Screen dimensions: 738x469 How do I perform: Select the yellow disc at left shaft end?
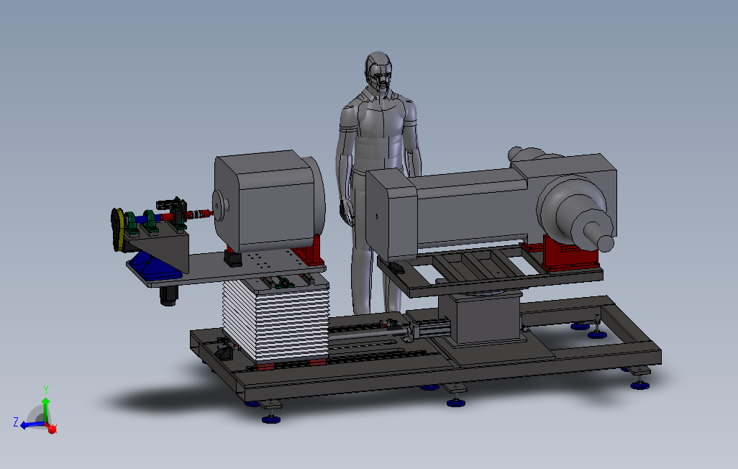tap(120, 229)
